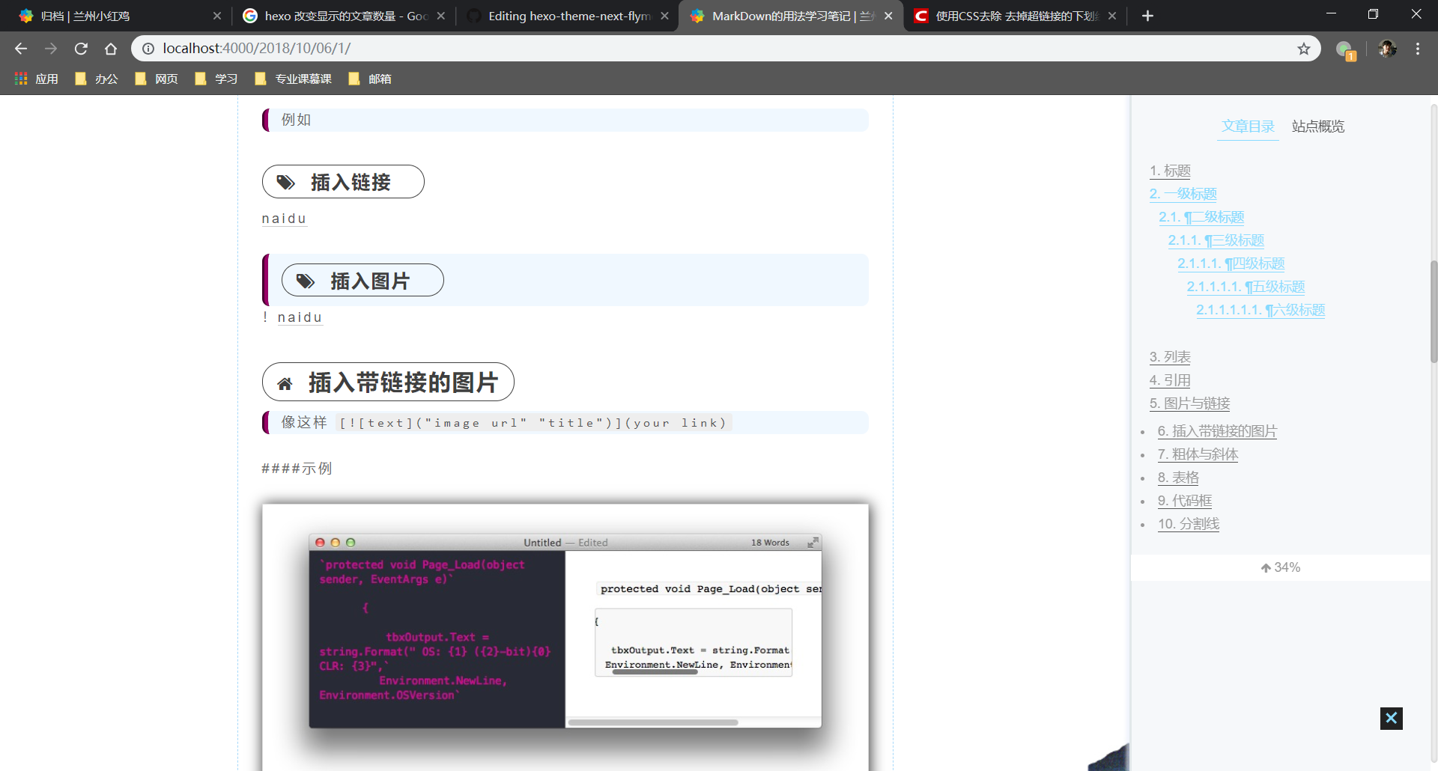Open the 办公 bookmark folder

[x=97, y=79]
